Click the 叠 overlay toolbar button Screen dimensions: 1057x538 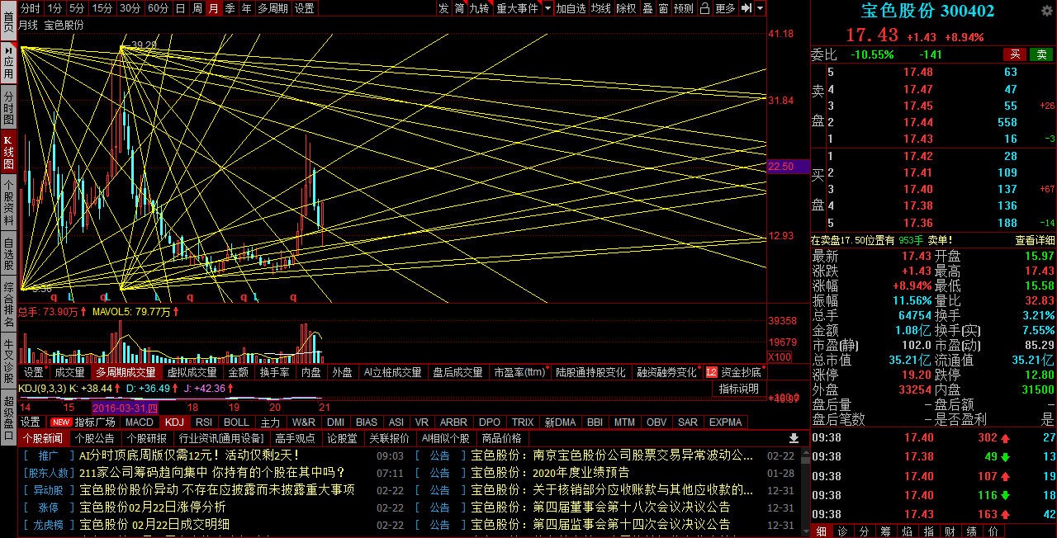(x=647, y=8)
